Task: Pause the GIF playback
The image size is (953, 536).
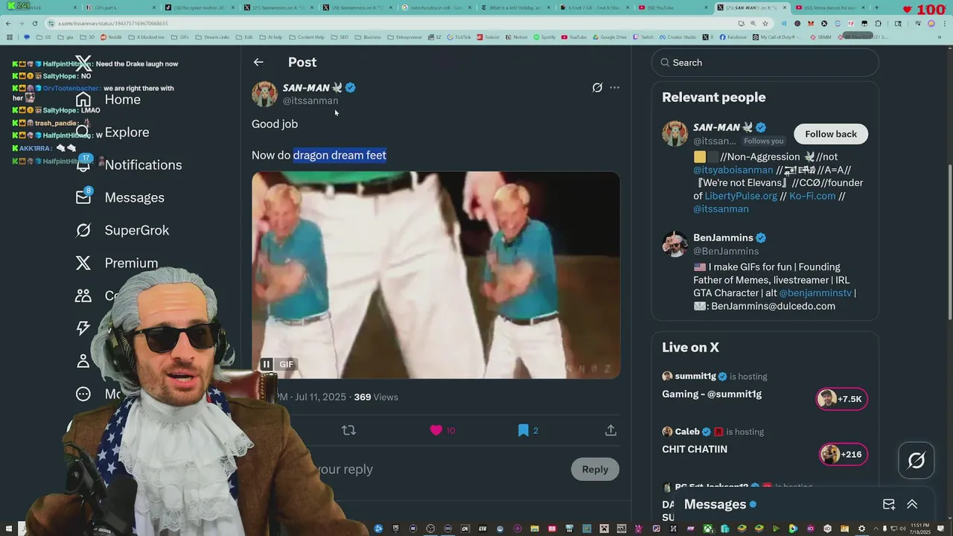Action: tap(266, 364)
